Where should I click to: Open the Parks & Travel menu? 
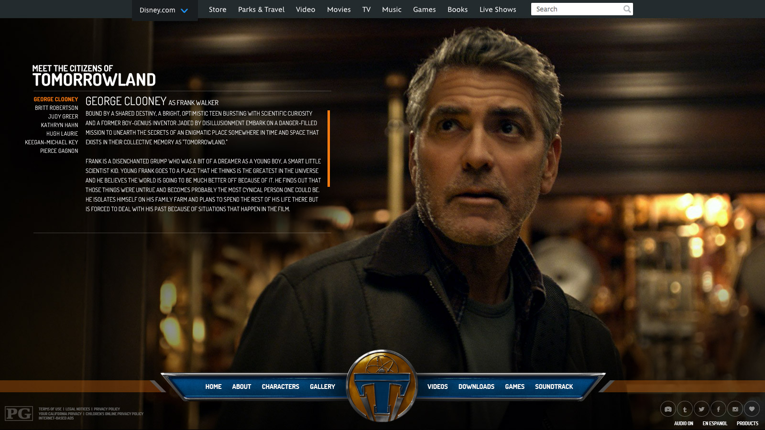coord(261,10)
